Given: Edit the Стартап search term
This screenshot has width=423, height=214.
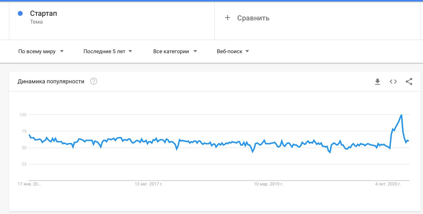Looking at the screenshot, I should [43, 14].
